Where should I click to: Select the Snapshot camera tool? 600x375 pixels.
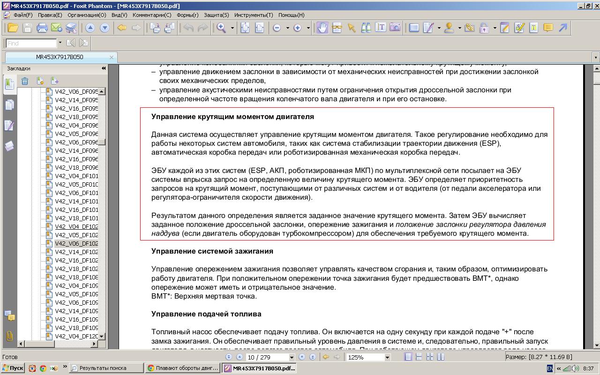(x=395, y=28)
